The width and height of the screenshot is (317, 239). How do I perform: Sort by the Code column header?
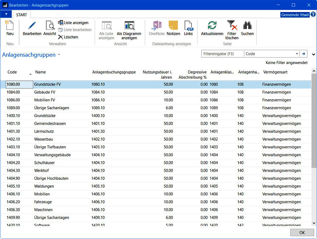pyautogui.click(x=12, y=72)
